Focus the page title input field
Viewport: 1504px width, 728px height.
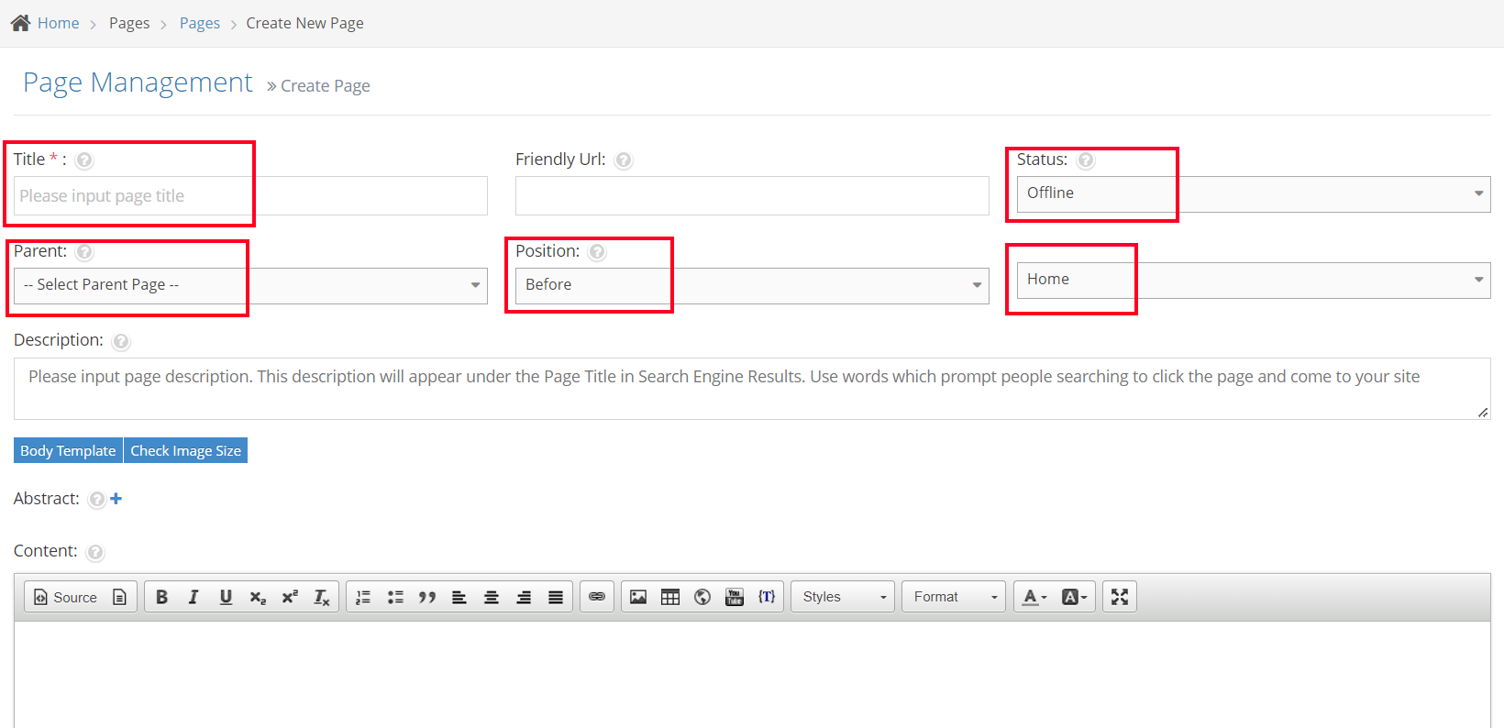pyautogui.click(x=250, y=196)
